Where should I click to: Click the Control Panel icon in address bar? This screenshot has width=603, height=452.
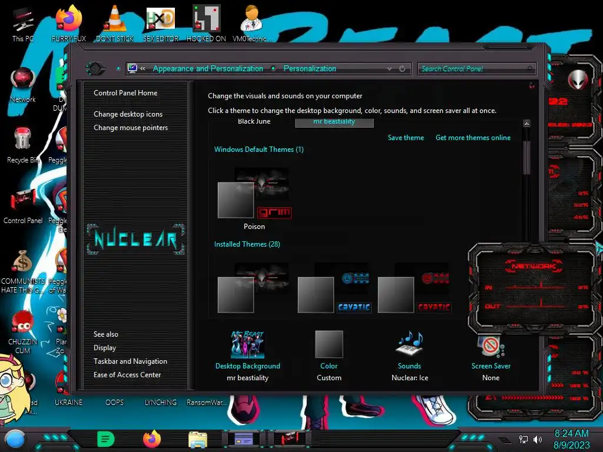point(132,68)
